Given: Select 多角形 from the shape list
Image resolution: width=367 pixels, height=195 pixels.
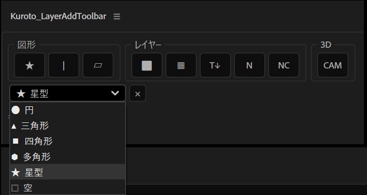Looking at the screenshot, I should point(67,157).
